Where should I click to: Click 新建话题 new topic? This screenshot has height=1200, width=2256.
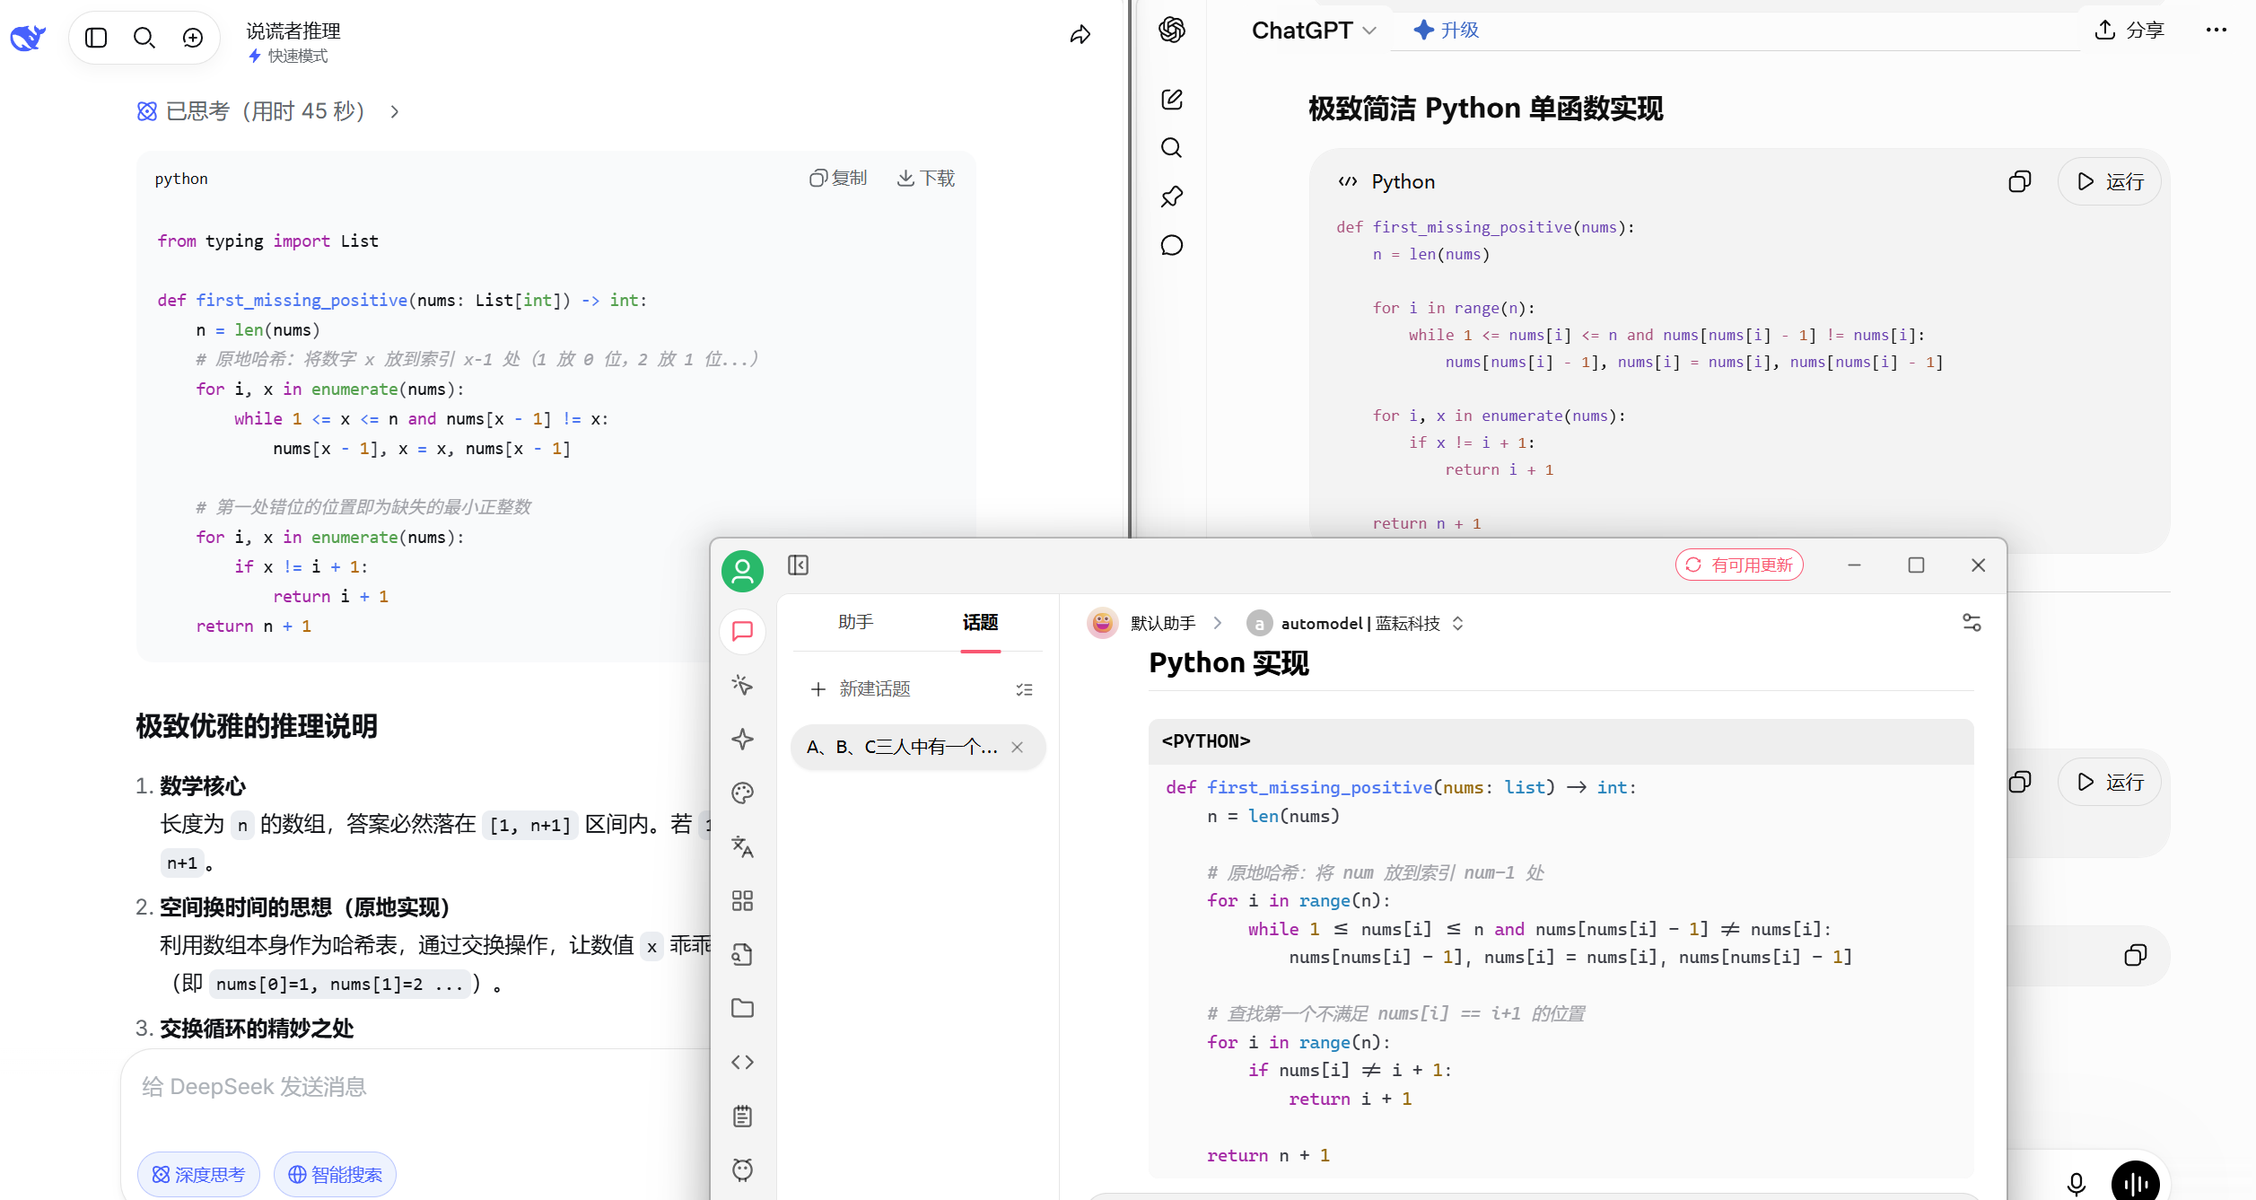click(861, 688)
